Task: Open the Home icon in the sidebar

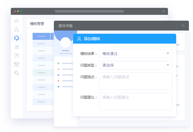Action: [x=17, y=21]
